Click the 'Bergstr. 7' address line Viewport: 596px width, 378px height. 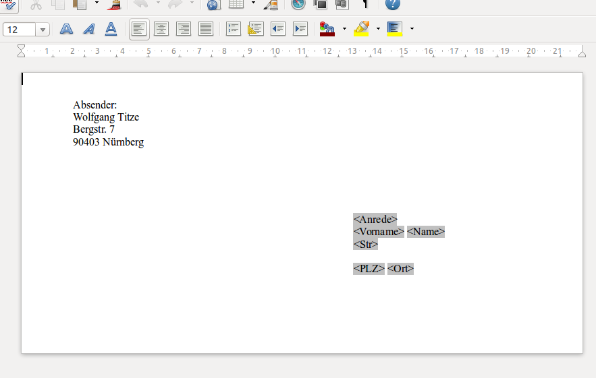tap(94, 129)
